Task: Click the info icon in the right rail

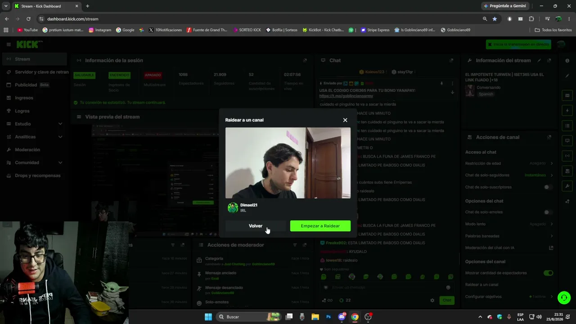Action: 567,60
